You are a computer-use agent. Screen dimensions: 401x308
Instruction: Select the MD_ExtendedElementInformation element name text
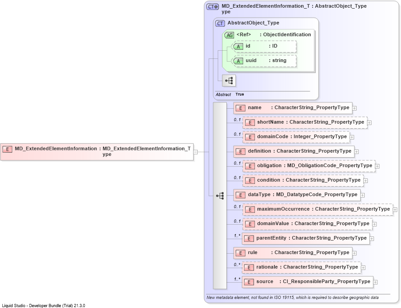point(56,149)
